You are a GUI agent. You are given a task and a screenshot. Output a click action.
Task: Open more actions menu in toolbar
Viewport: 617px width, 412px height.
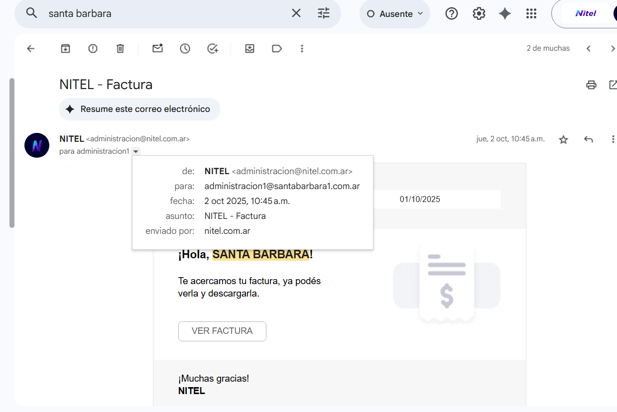click(x=302, y=48)
